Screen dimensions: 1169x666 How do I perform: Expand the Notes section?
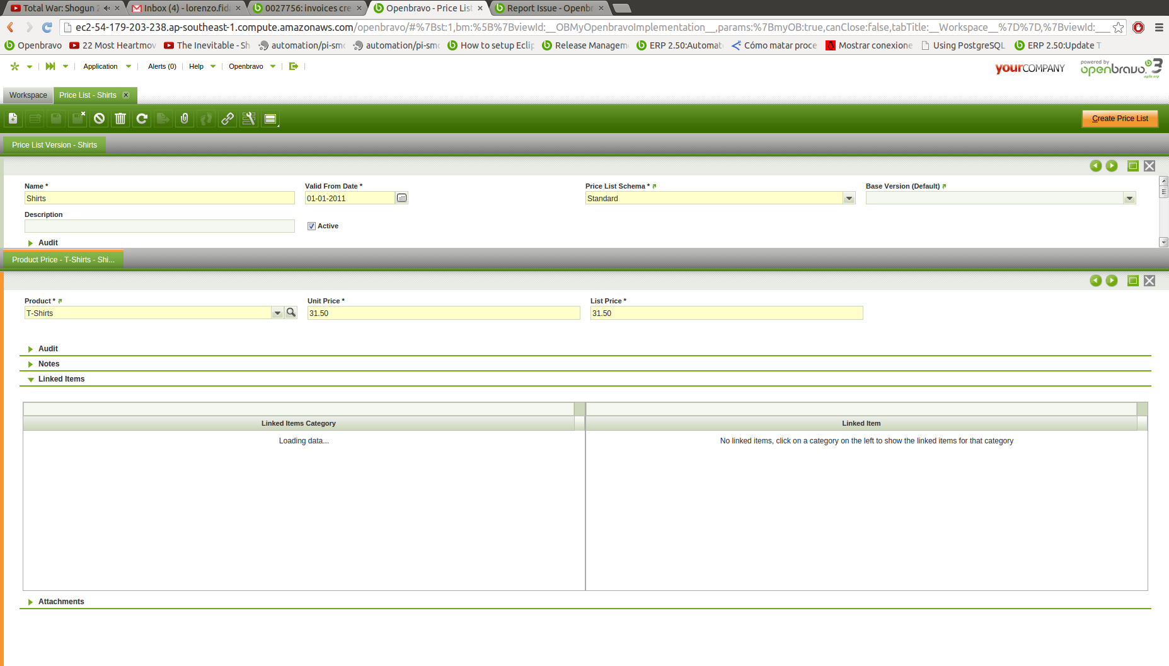(49, 364)
